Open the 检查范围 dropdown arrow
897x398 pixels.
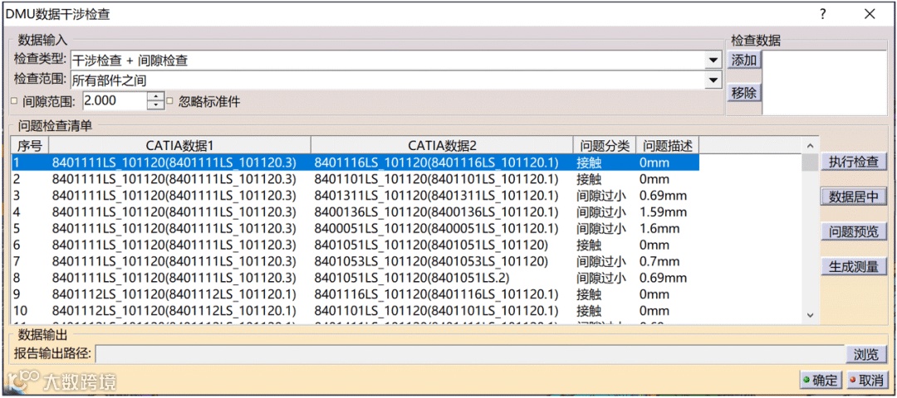(x=713, y=80)
